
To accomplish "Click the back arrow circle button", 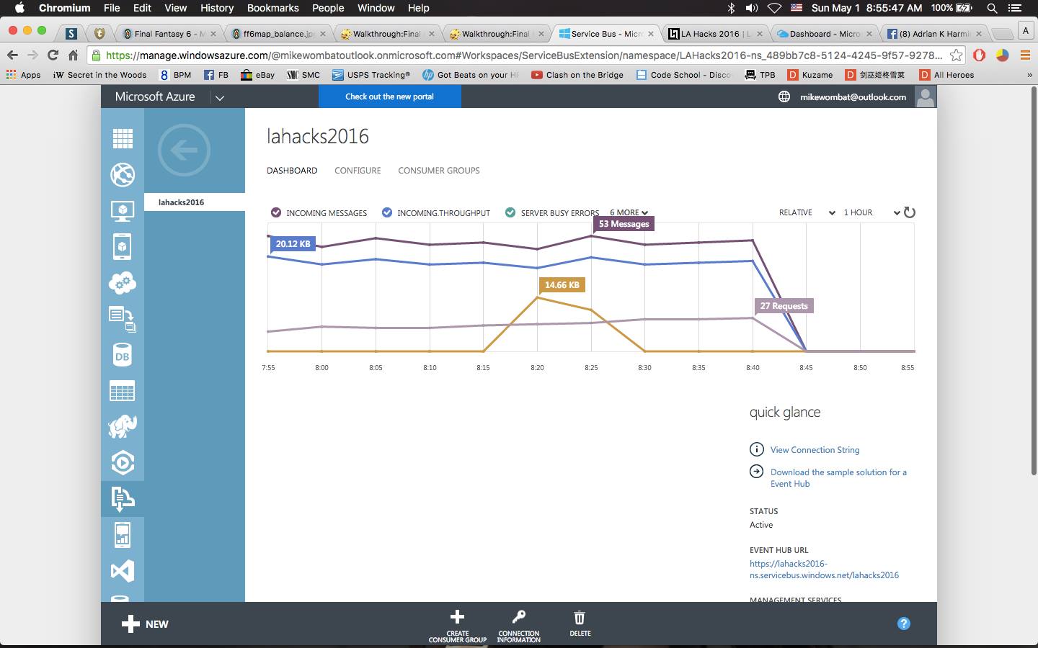I will 184,150.
